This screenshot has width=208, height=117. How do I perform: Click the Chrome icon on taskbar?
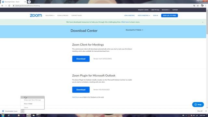(x=29, y=115)
